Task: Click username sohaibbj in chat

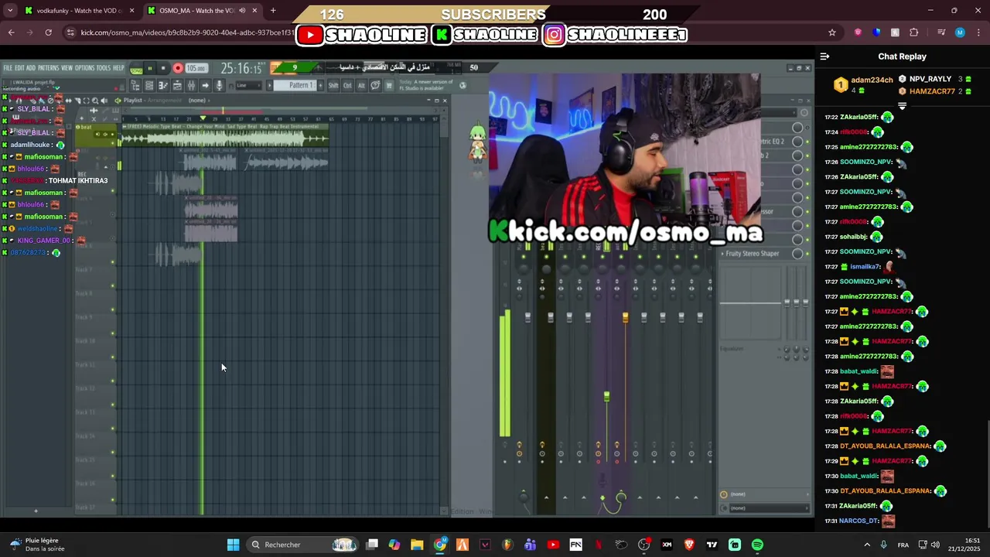Action: [855, 237]
